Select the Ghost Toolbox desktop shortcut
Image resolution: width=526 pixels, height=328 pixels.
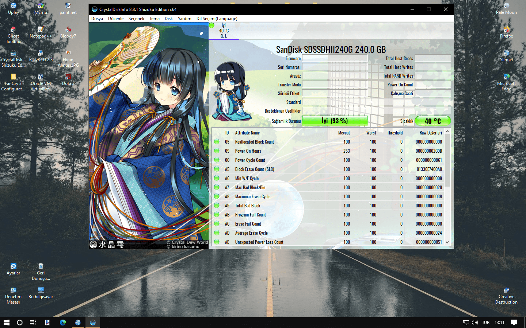click(14, 35)
